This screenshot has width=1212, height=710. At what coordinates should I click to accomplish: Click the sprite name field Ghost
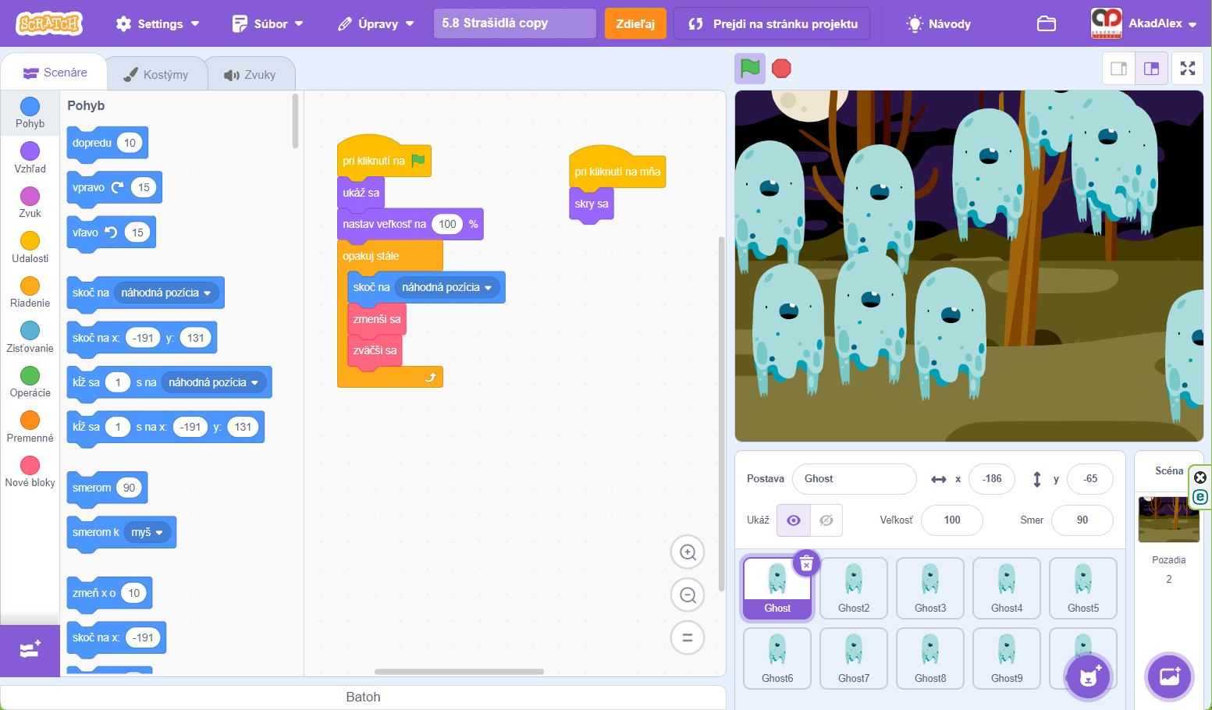854,479
